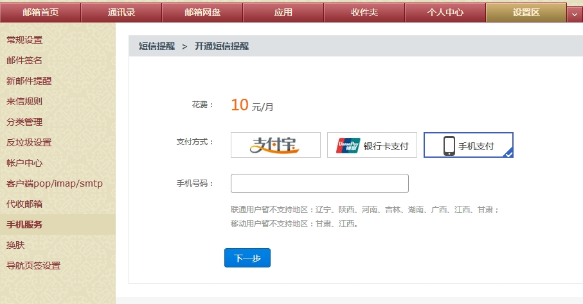This screenshot has height=304, width=583.
Task: Select 代收邮箱 in the sidebar
Action: [x=24, y=204]
